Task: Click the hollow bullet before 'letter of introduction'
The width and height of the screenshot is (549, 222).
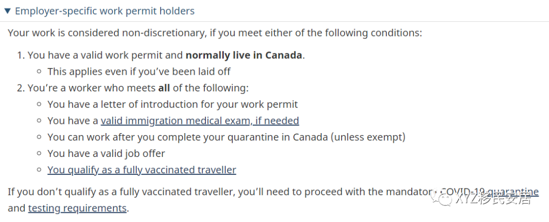Action: pyautogui.click(x=40, y=104)
